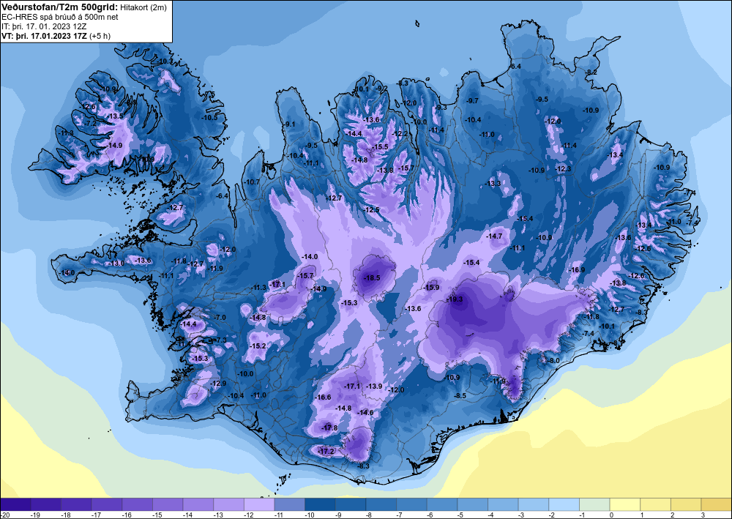Click the legend swatch above the -20 label

tap(16, 504)
